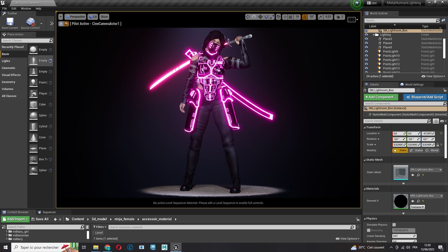This screenshot has height=252, width=448.
Task: Open the Edit menu
Action: (14, 9)
